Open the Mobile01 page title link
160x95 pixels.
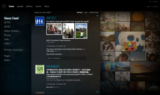[x=53, y=66]
